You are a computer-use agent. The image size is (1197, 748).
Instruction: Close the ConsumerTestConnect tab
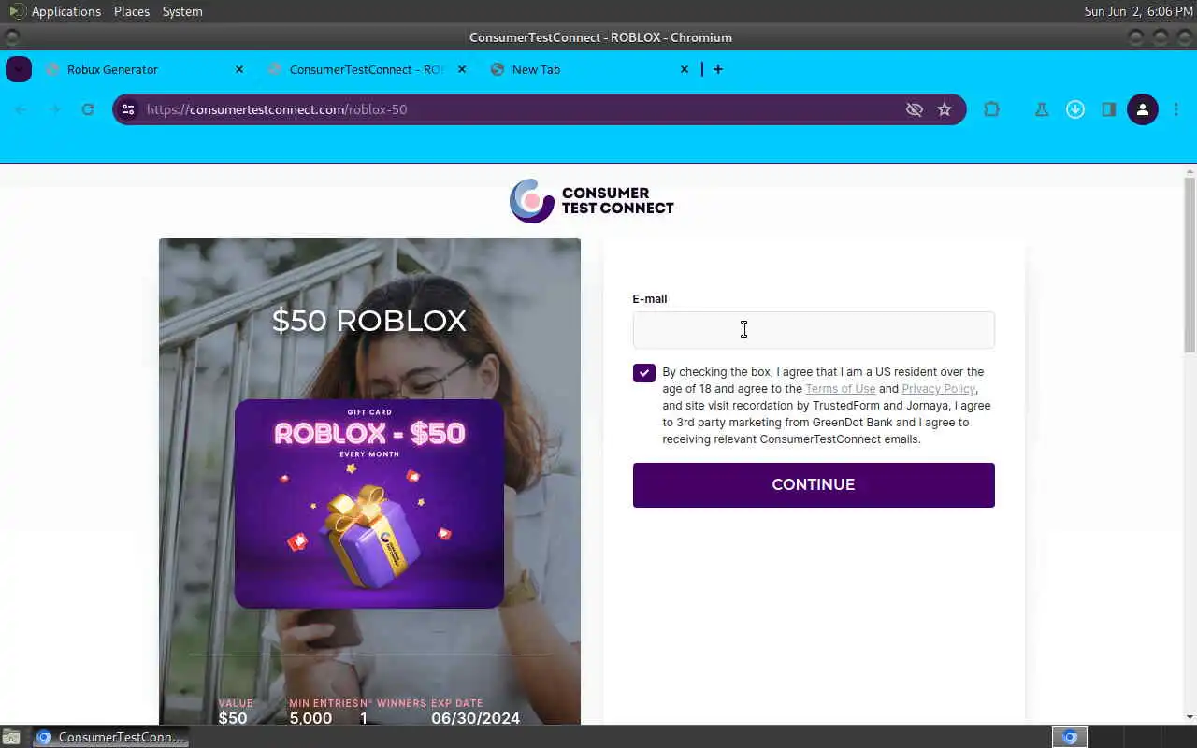462,69
